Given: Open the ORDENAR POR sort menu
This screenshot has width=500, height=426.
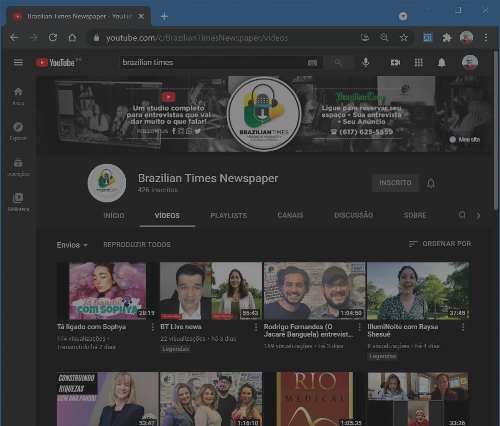Looking at the screenshot, I should (x=440, y=244).
